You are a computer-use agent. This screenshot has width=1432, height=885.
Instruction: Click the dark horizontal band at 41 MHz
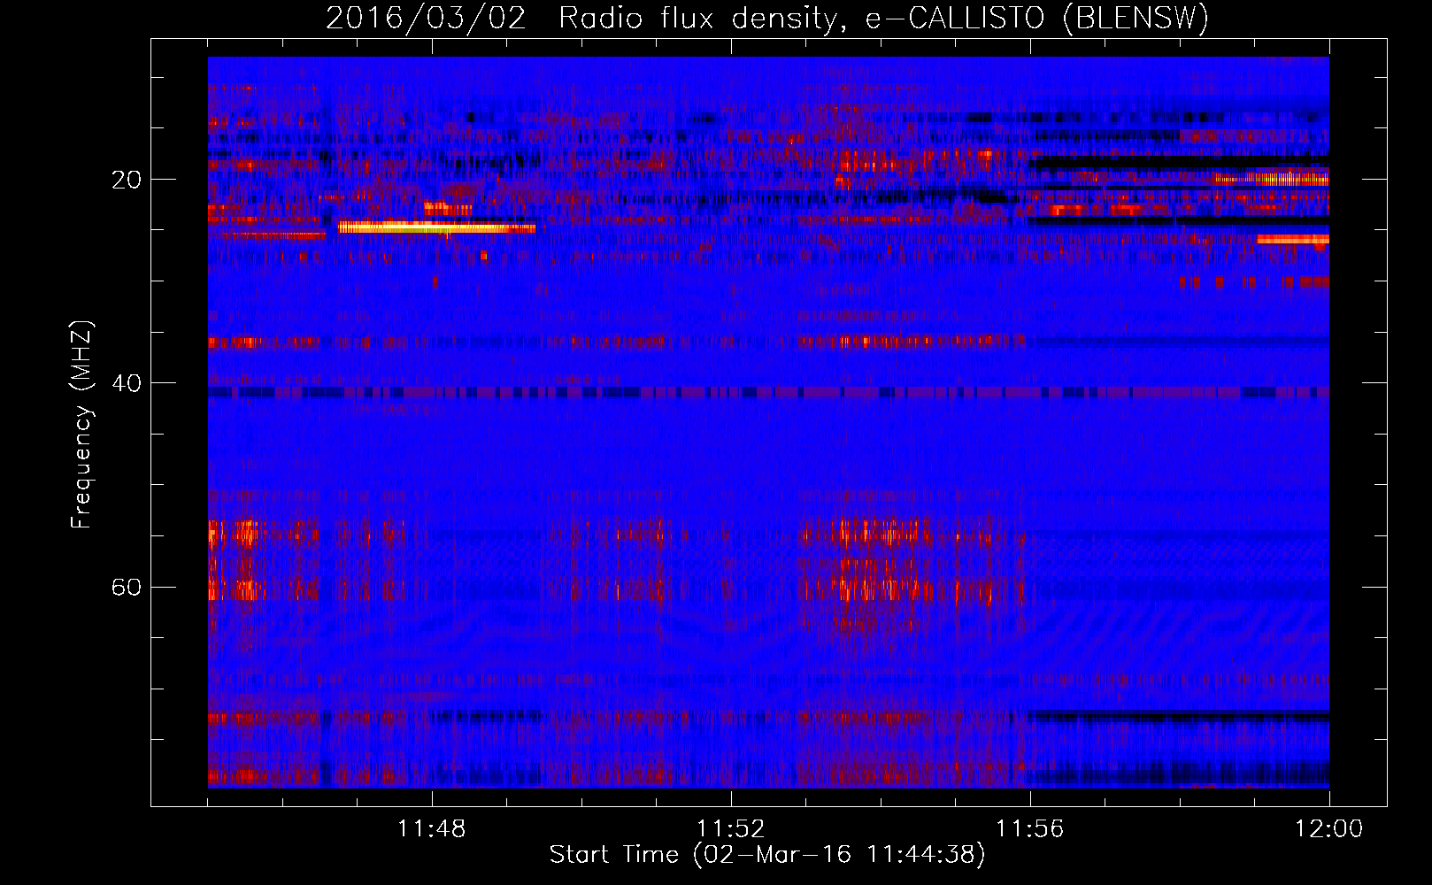click(768, 391)
